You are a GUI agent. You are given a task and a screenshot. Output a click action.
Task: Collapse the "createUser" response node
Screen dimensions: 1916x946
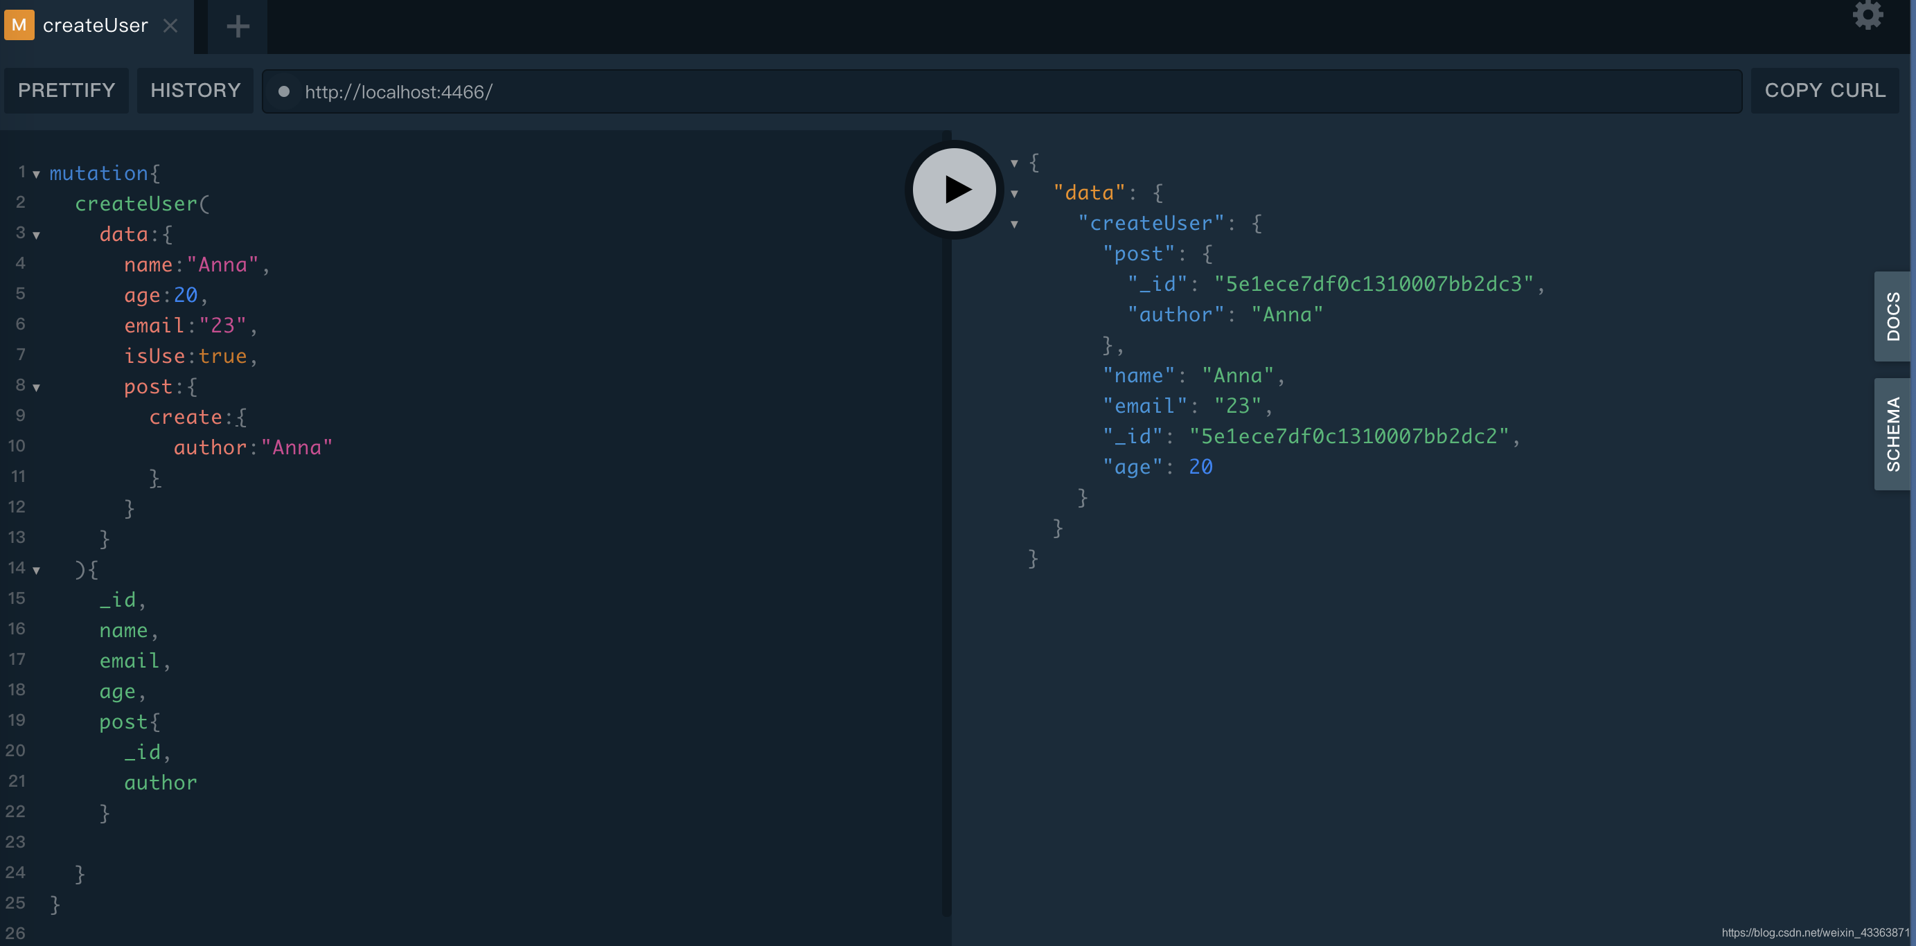tap(1014, 224)
